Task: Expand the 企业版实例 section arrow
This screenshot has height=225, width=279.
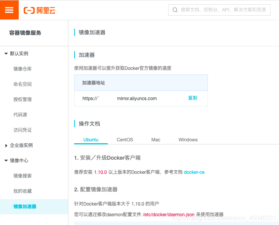Action: pyautogui.click(x=6, y=146)
